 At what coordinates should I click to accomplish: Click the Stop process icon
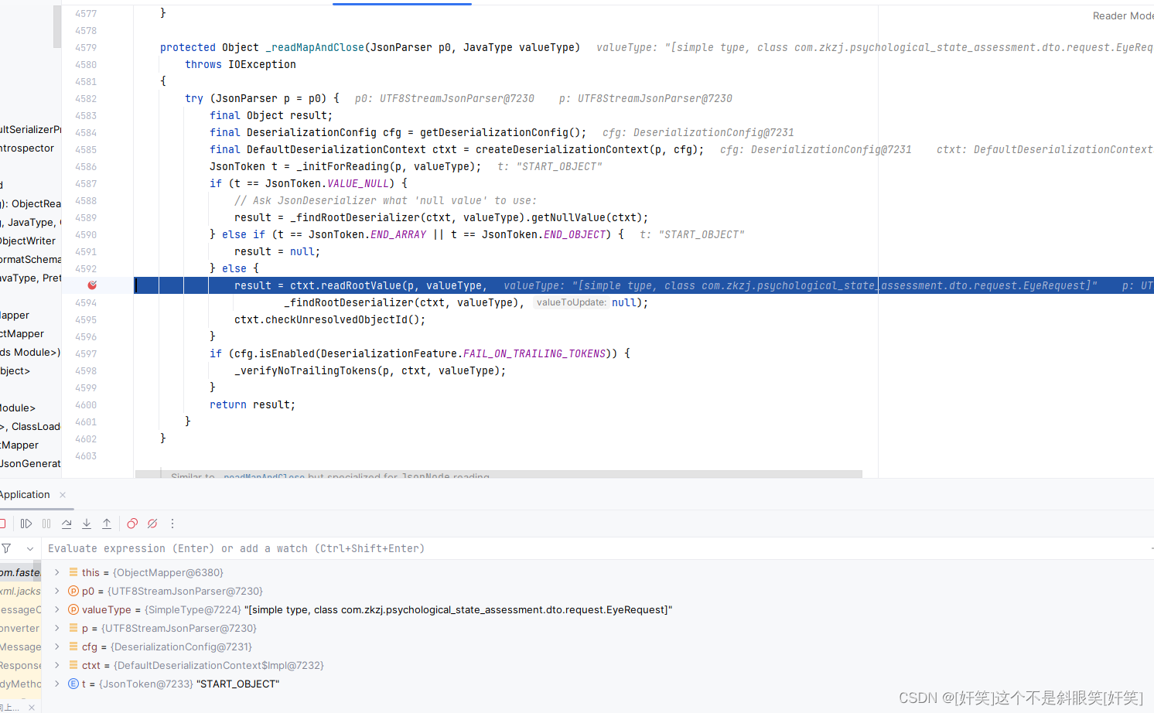(3, 524)
